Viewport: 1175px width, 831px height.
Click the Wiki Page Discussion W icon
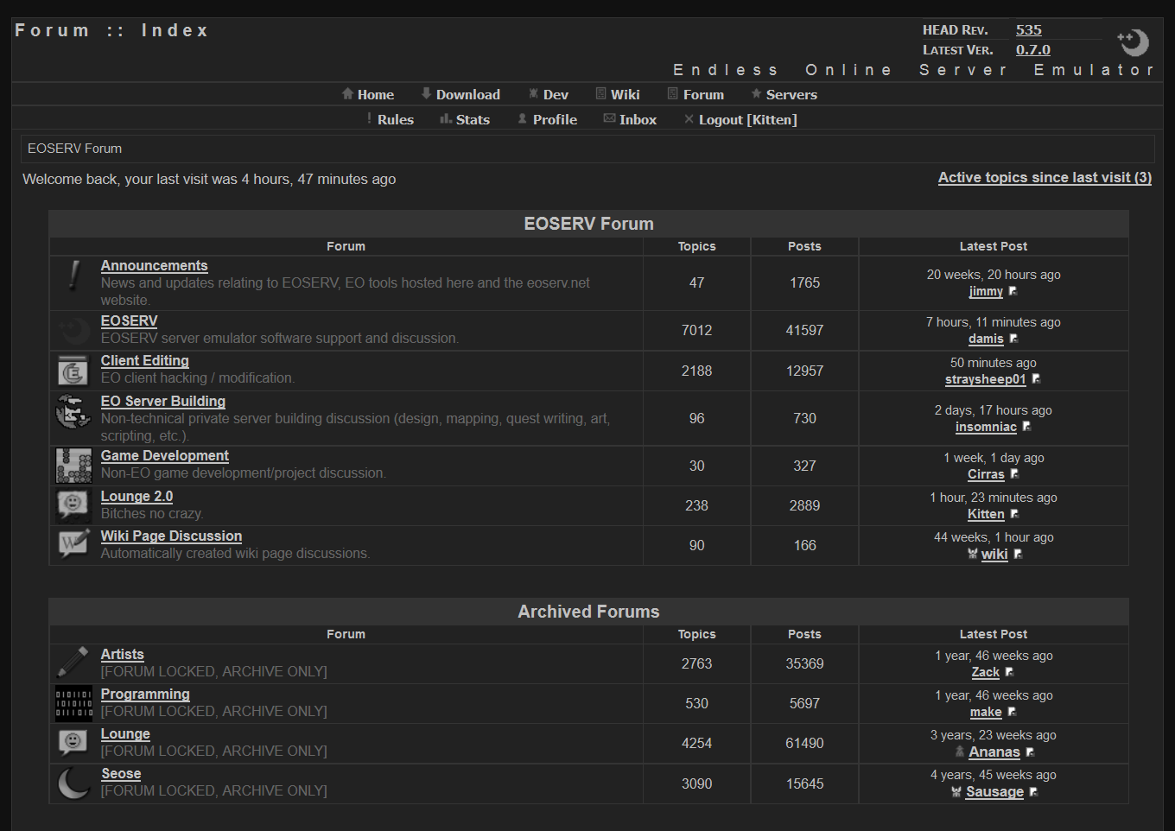click(x=73, y=544)
